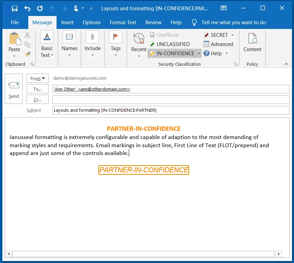Select the SECRET classification marking
Screen dimensions: 294x263
click(216, 35)
